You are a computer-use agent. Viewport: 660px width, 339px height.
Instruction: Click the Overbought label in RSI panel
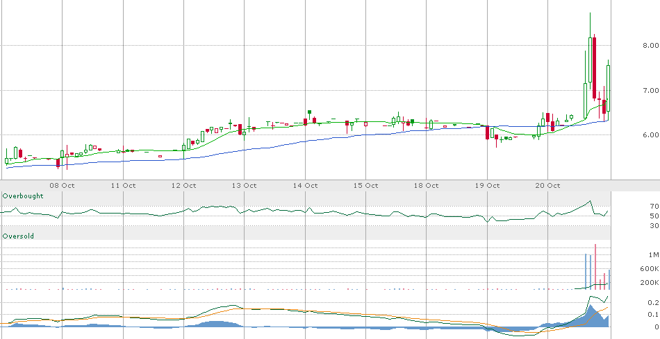click(x=23, y=196)
